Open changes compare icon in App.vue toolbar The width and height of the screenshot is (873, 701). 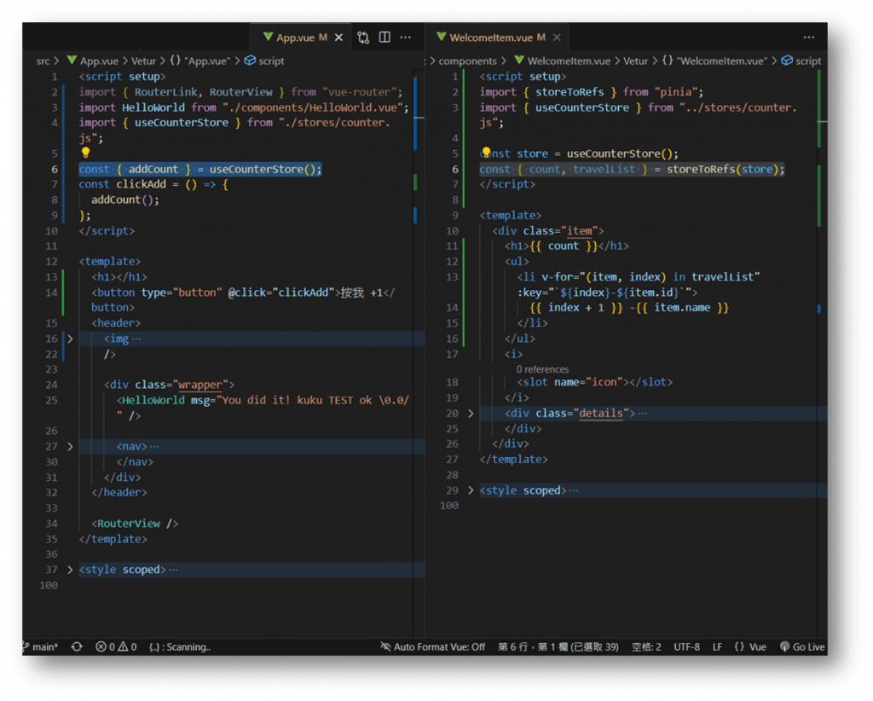pyautogui.click(x=363, y=38)
